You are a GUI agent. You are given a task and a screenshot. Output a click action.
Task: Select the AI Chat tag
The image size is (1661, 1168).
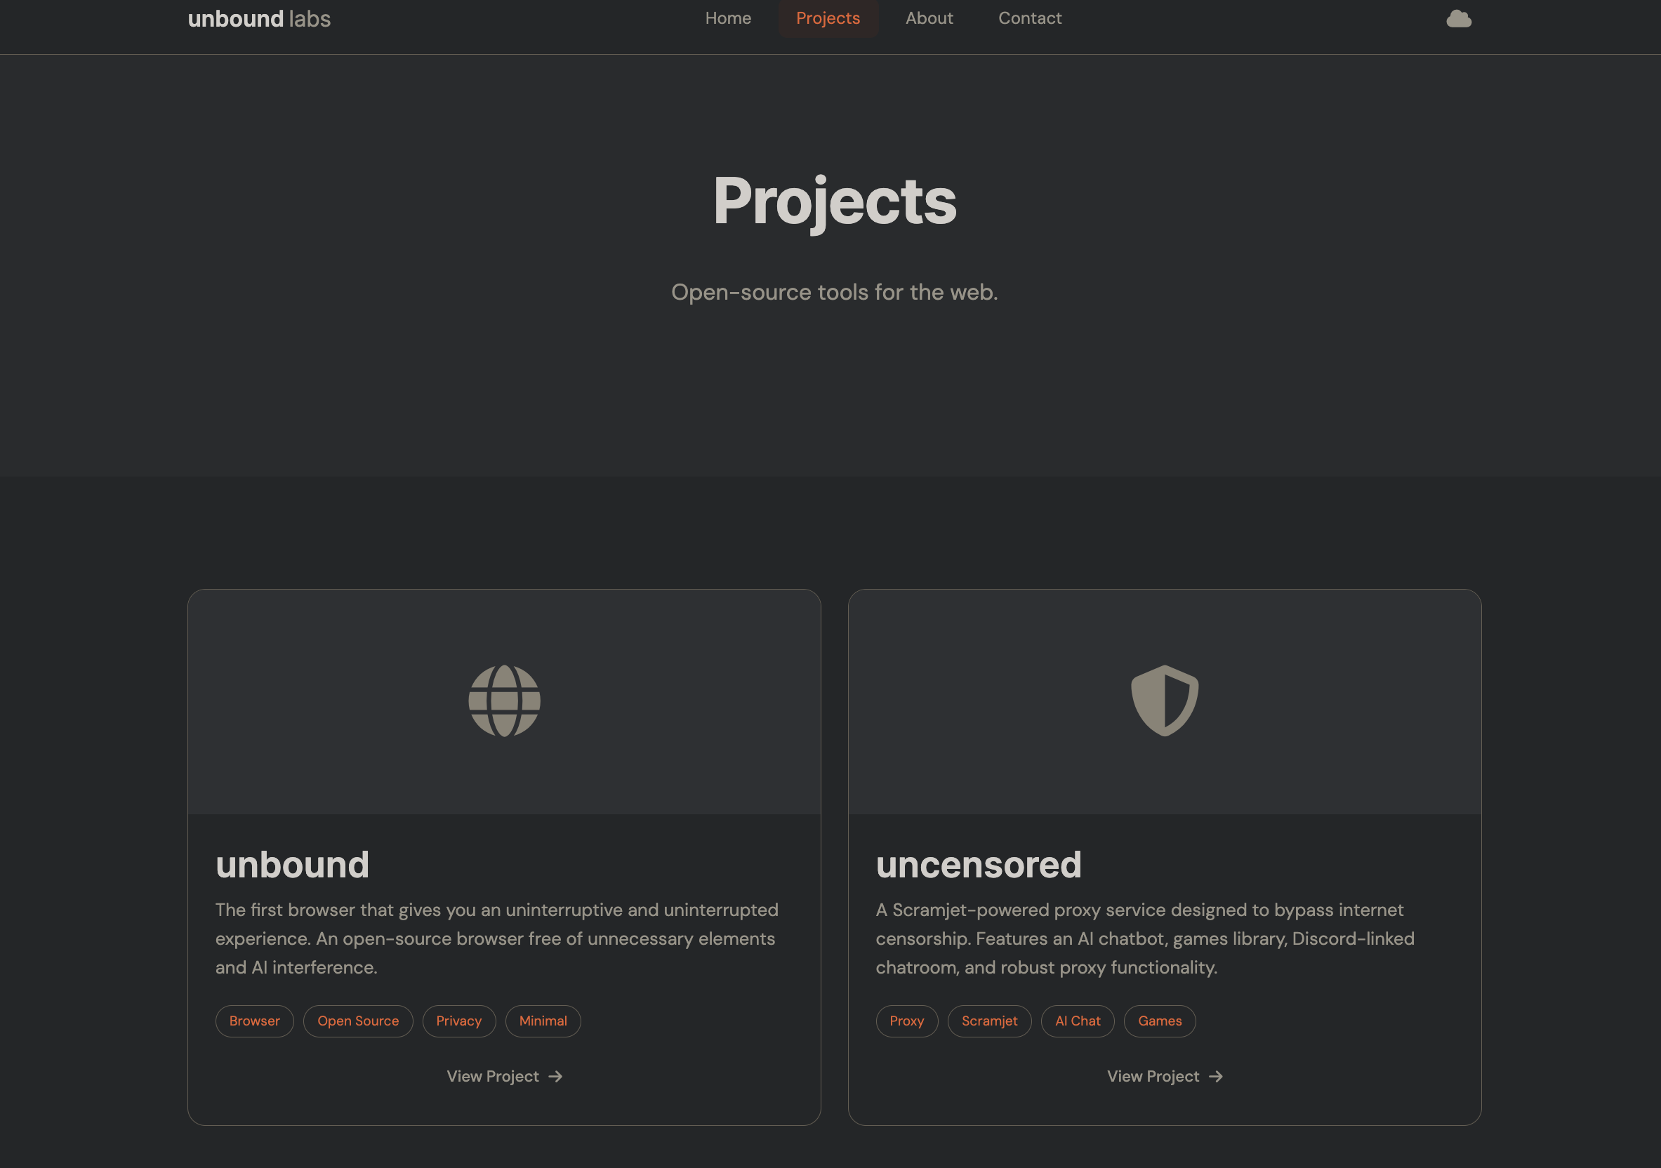point(1077,1021)
